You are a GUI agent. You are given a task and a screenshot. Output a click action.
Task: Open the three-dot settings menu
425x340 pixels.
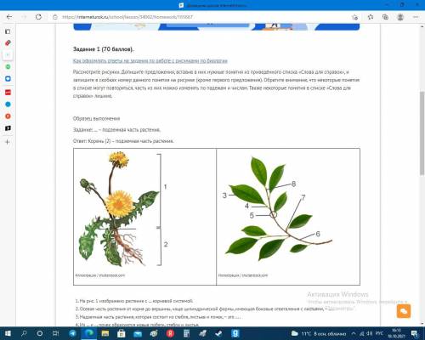tap(416, 17)
